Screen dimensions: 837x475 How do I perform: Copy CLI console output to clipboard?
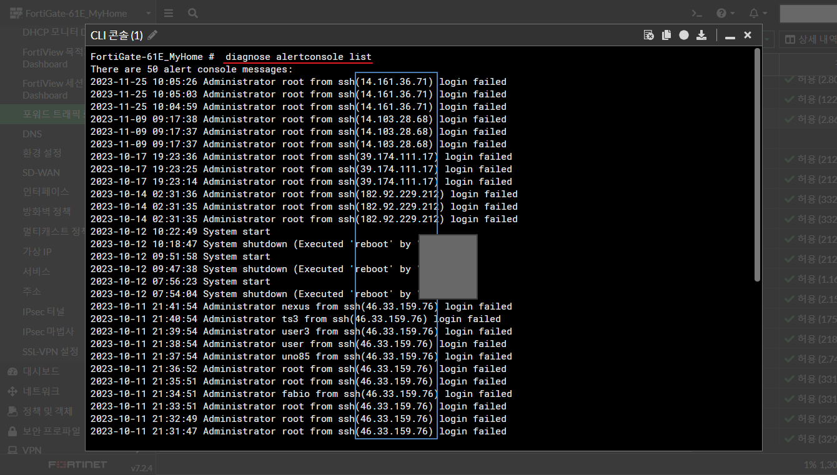(666, 35)
